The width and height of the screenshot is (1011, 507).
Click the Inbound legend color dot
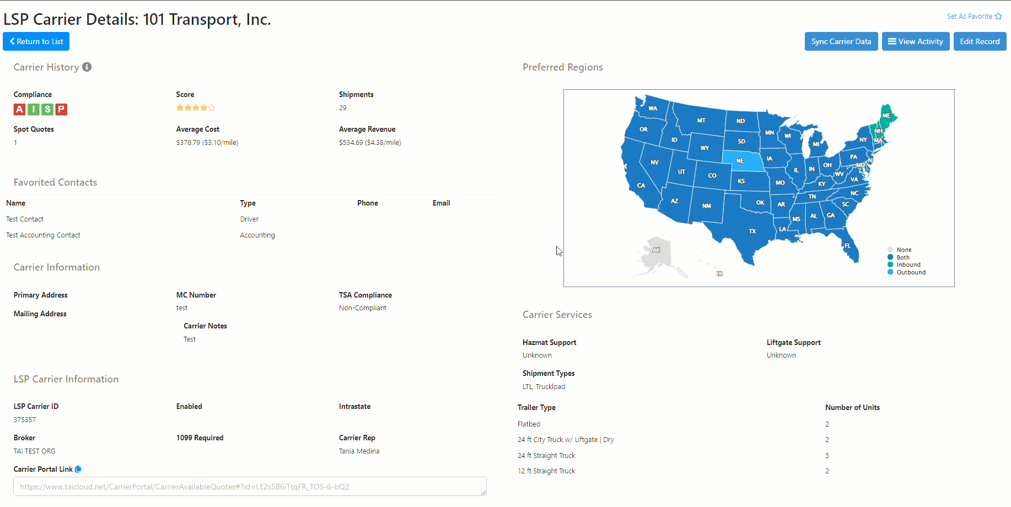890,265
